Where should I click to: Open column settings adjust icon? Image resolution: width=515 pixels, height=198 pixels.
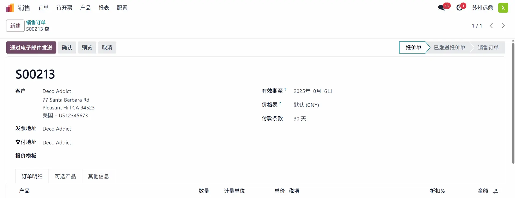click(495, 191)
